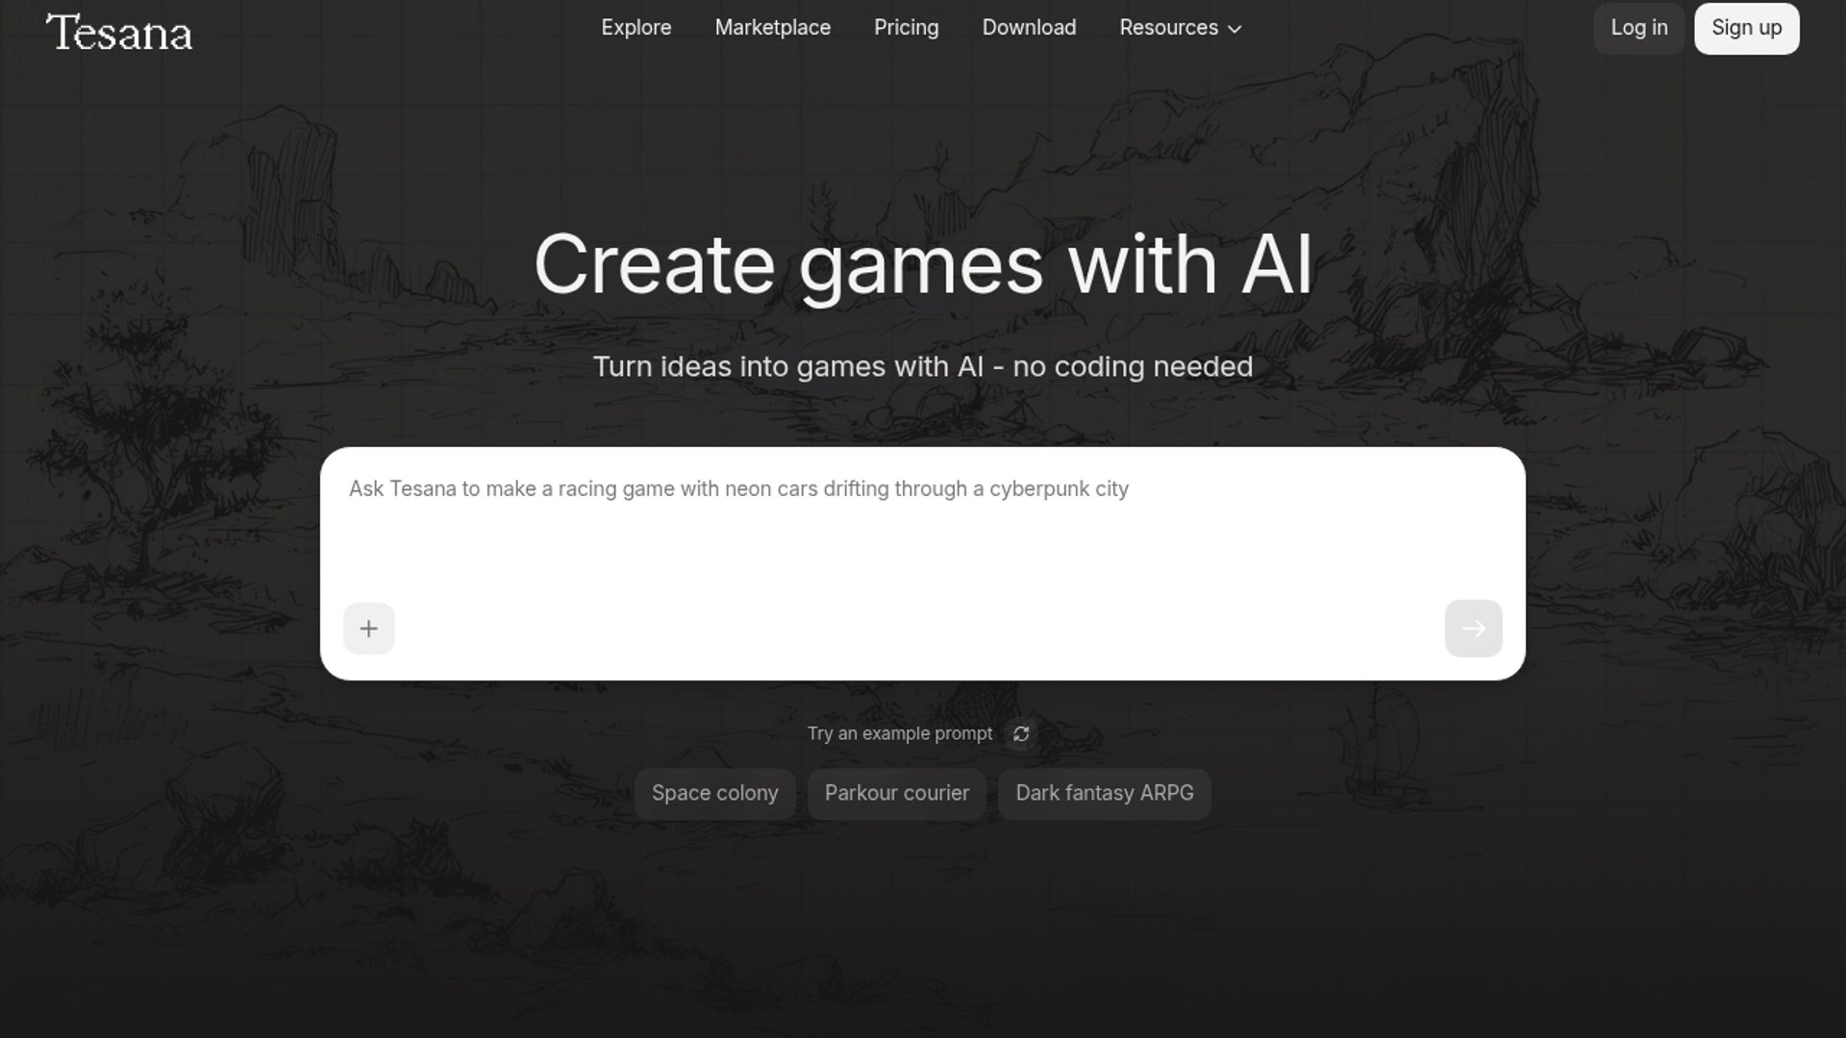Open the Explore page

636,28
